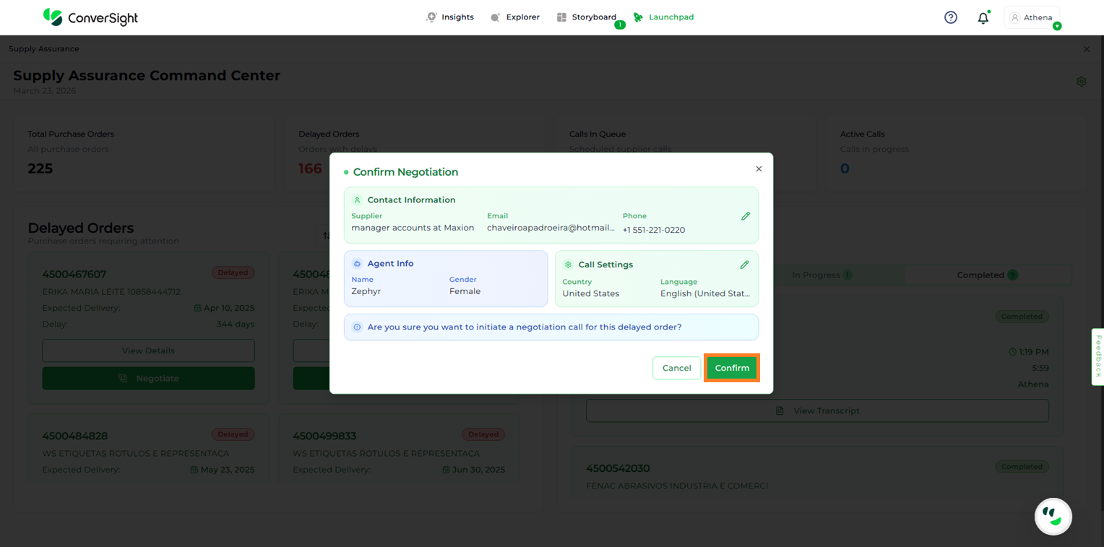1104x547 pixels.
Task: Open the chat assistant bubble icon
Action: 1053,517
